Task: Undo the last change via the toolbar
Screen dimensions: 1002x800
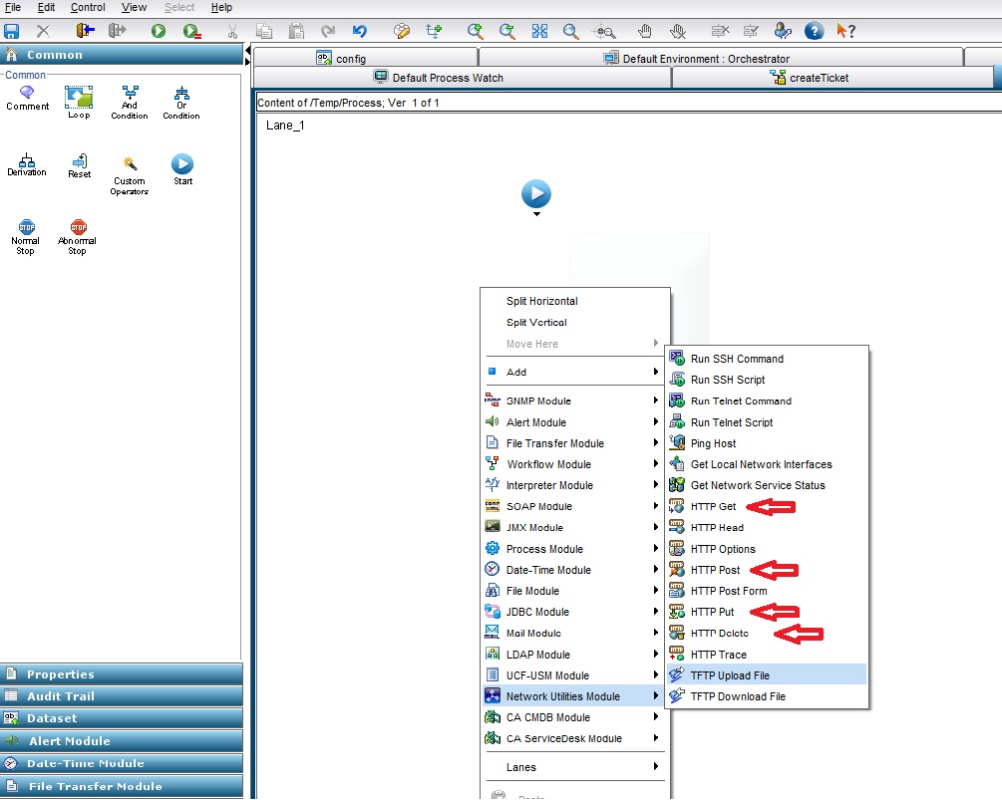Action: [x=359, y=31]
